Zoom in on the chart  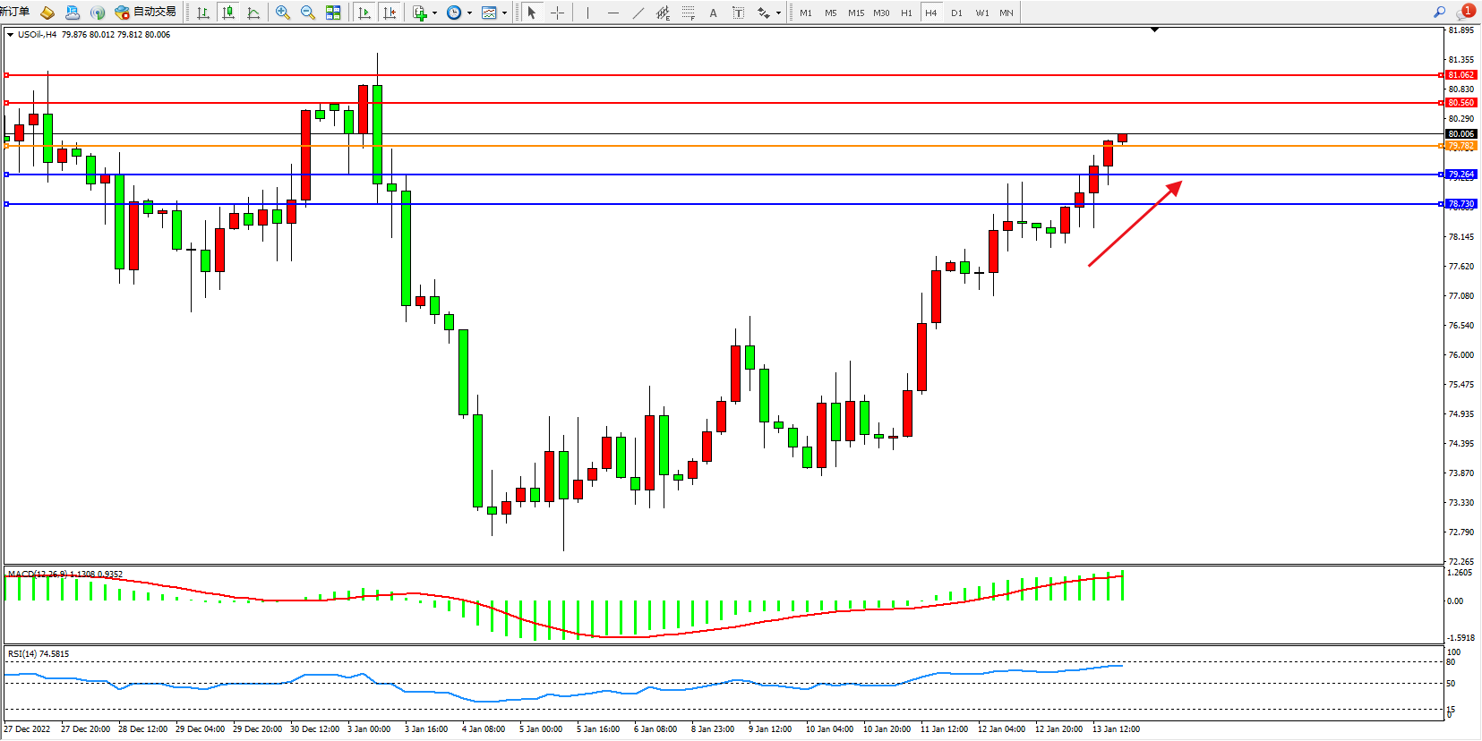pos(283,13)
